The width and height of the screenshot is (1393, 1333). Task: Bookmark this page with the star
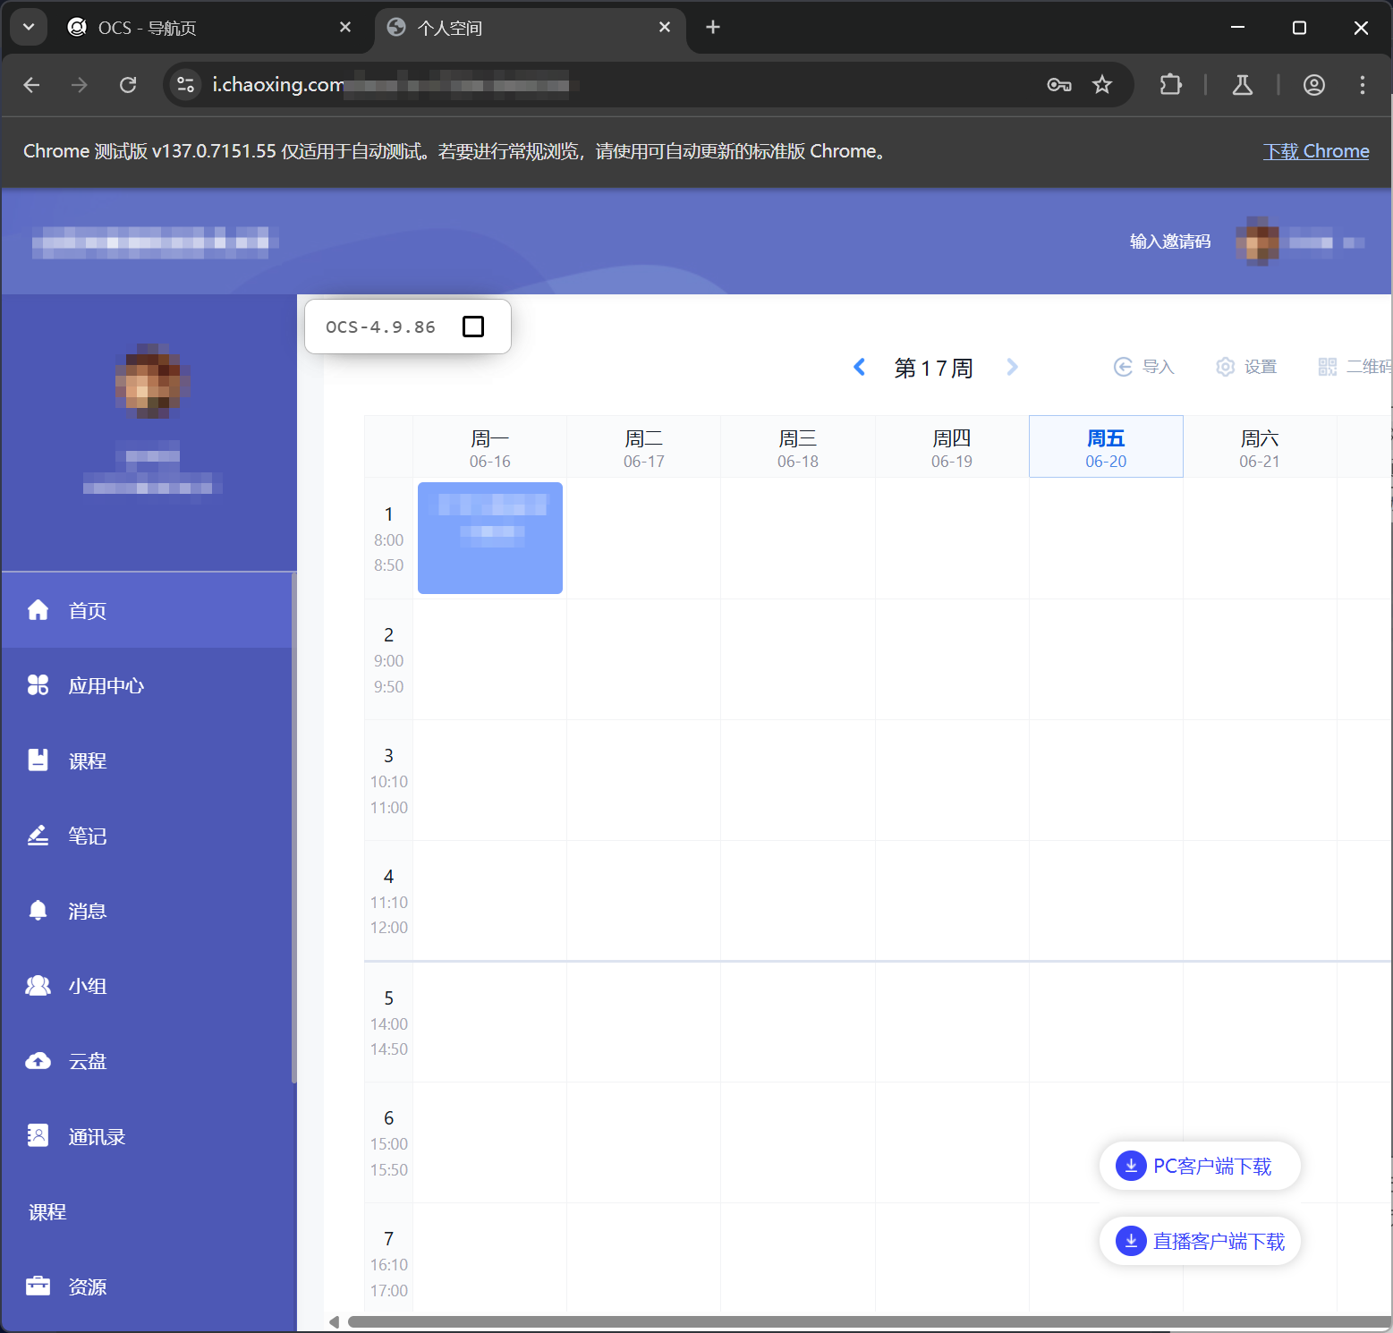(x=1102, y=85)
